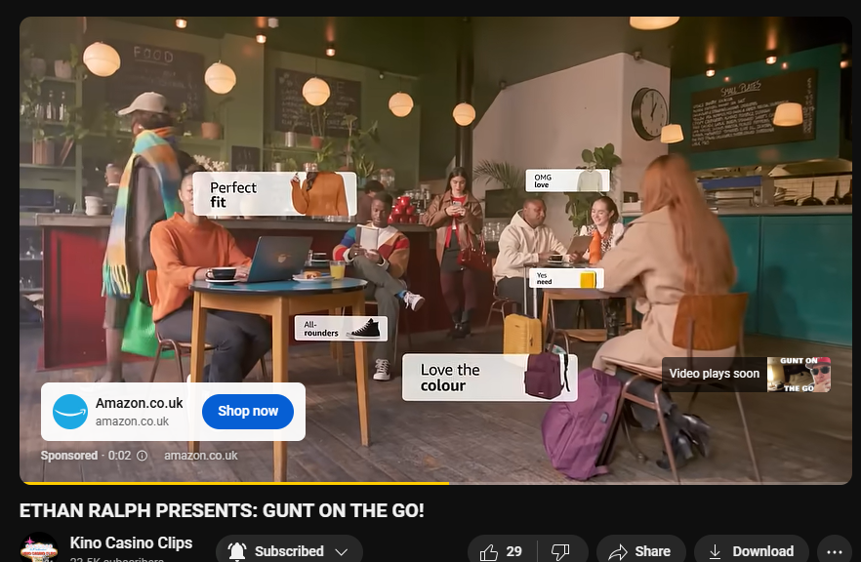Dislike the video with thumbs-down icon
861x562 pixels.
point(560,552)
